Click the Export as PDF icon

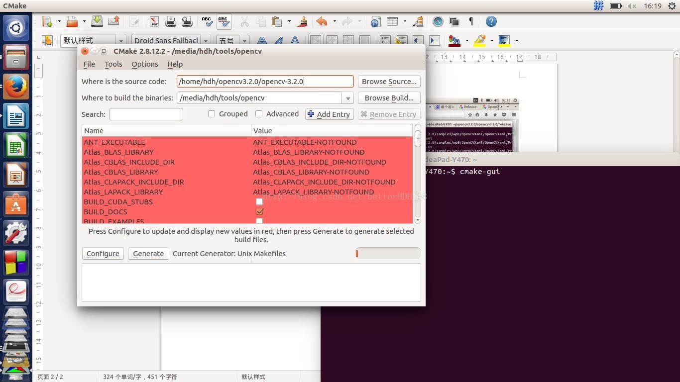[154, 21]
